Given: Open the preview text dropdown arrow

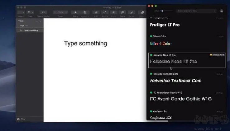Looking at the screenshot, I should 215,11.
